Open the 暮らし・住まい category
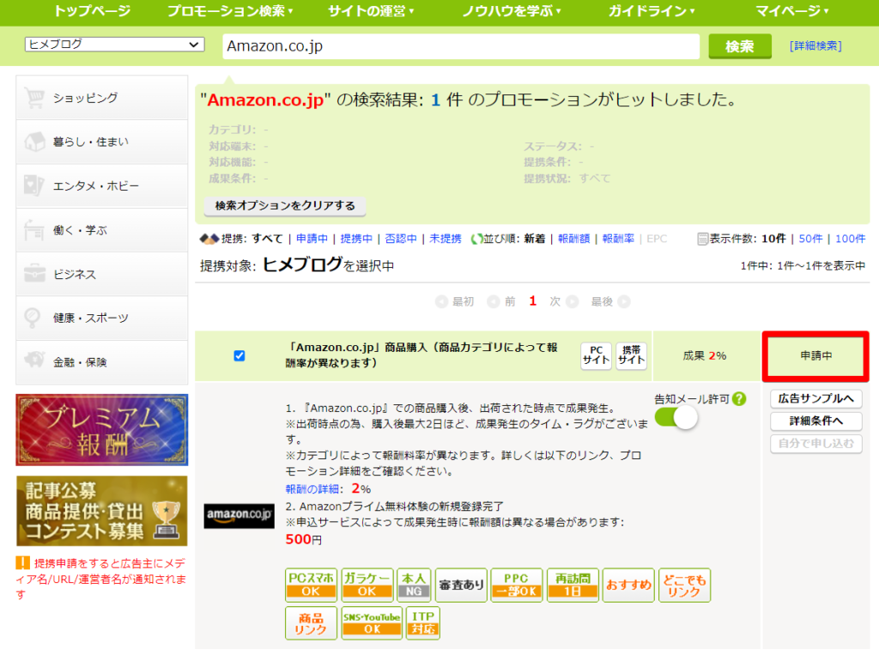 pyautogui.click(x=101, y=142)
